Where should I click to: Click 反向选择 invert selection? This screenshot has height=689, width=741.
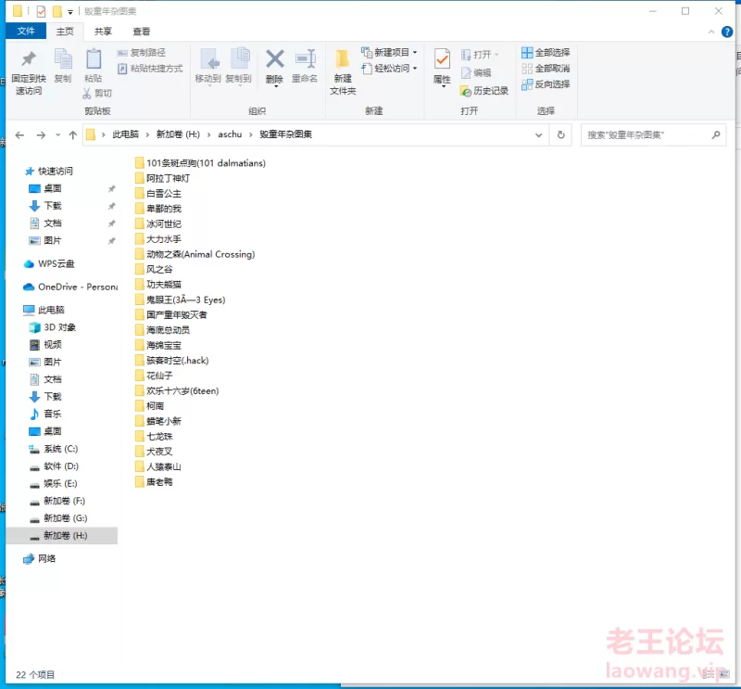(x=546, y=84)
